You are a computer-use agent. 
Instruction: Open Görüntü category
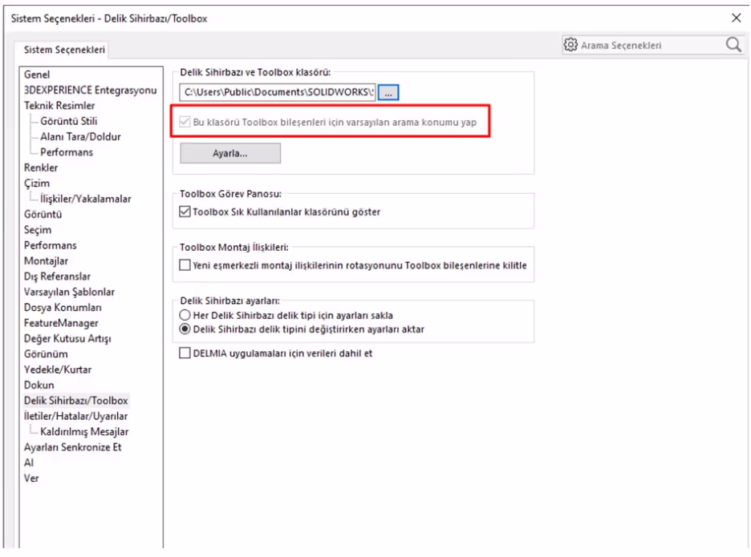[43, 214]
